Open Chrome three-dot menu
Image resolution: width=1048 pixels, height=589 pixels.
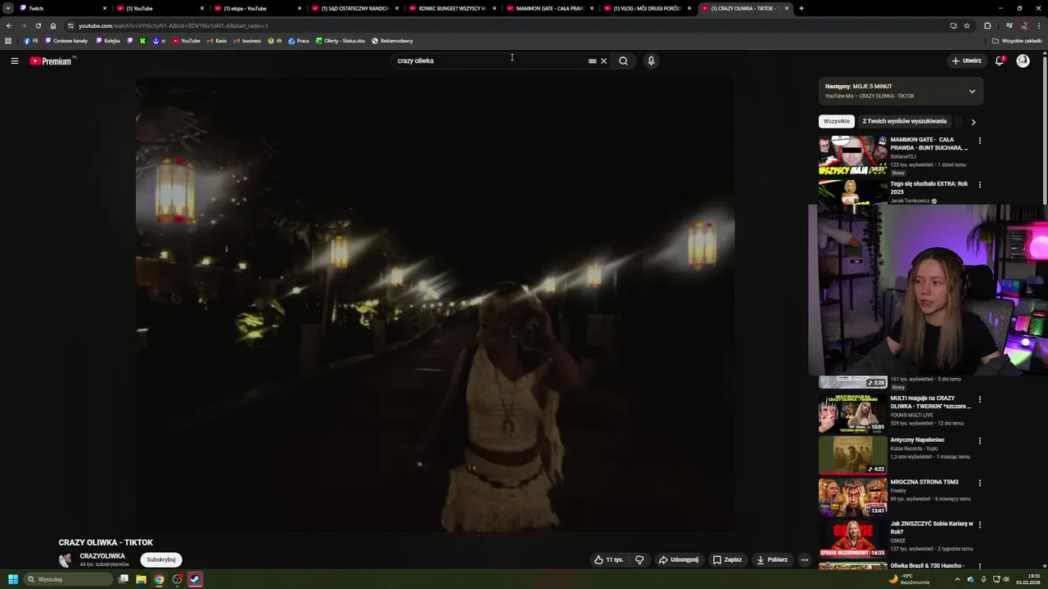[x=1039, y=25]
